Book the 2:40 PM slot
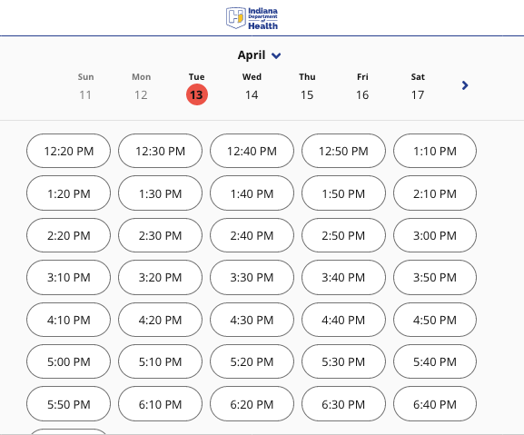Screen dimensions: 524x435 [x=252, y=235]
